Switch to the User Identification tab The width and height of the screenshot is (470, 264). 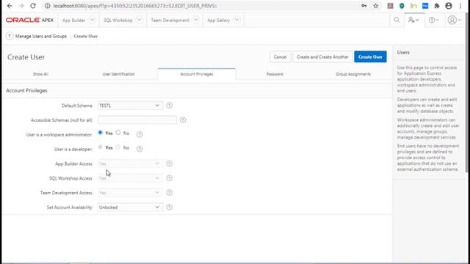click(119, 74)
